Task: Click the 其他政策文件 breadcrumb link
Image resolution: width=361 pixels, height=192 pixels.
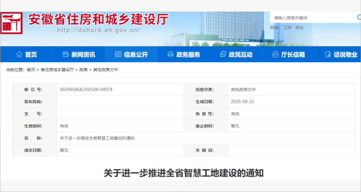Action: click(105, 70)
